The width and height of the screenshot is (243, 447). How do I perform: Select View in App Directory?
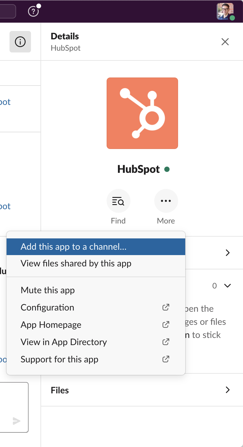coord(64,342)
